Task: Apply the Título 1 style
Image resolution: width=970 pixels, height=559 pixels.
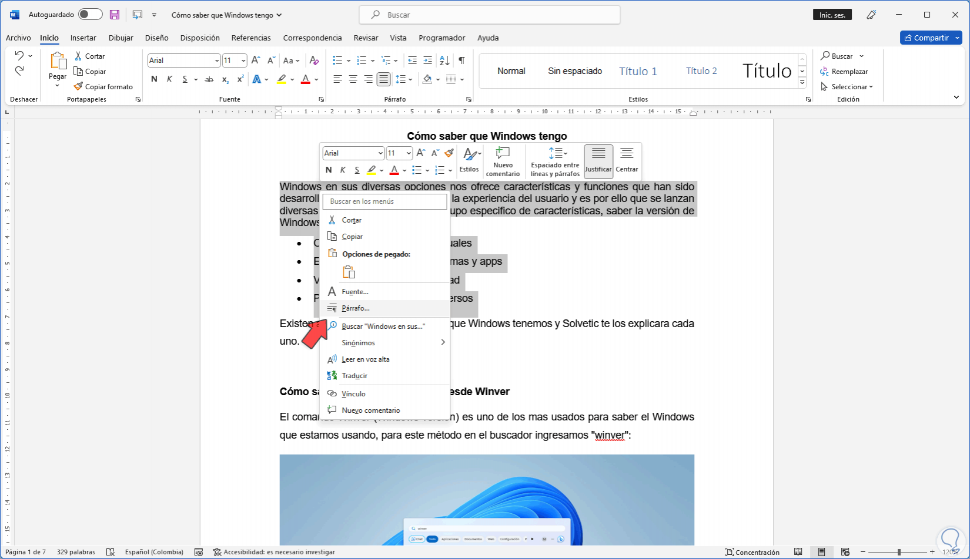Action: [x=638, y=71]
